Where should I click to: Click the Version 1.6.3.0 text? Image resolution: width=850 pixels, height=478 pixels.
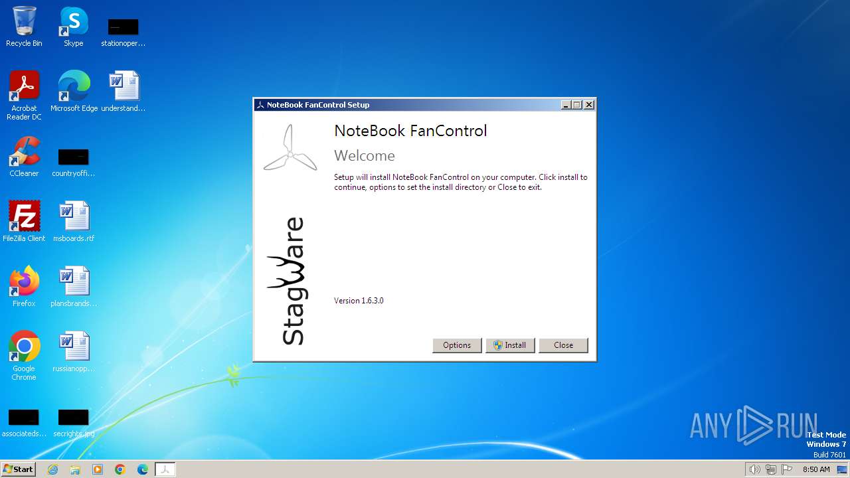tap(359, 301)
